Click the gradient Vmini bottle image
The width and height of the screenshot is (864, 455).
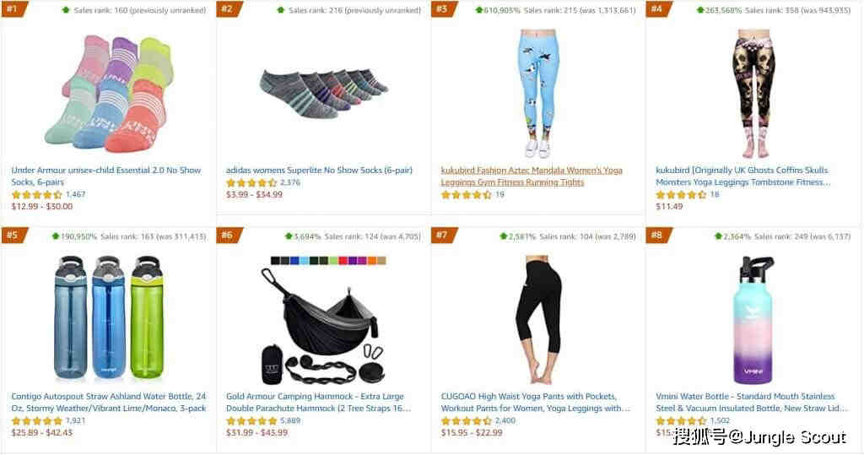pyautogui.click(x=753, y=319)
